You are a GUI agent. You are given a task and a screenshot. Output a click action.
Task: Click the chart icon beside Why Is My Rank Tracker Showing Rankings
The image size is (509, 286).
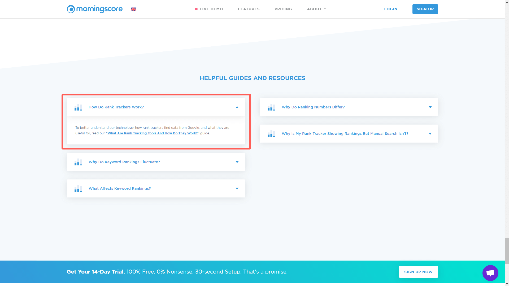click(x=271, y=134)
